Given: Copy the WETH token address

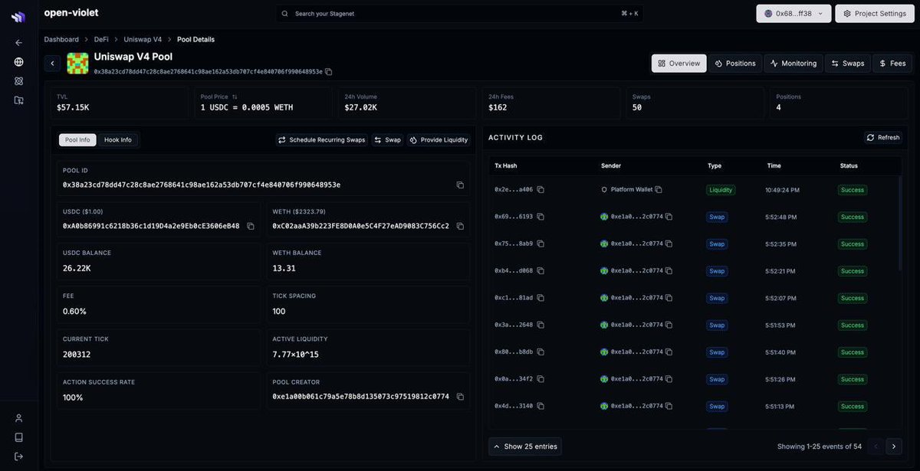Looking at the screenshot, I should [x=460, y=227].
